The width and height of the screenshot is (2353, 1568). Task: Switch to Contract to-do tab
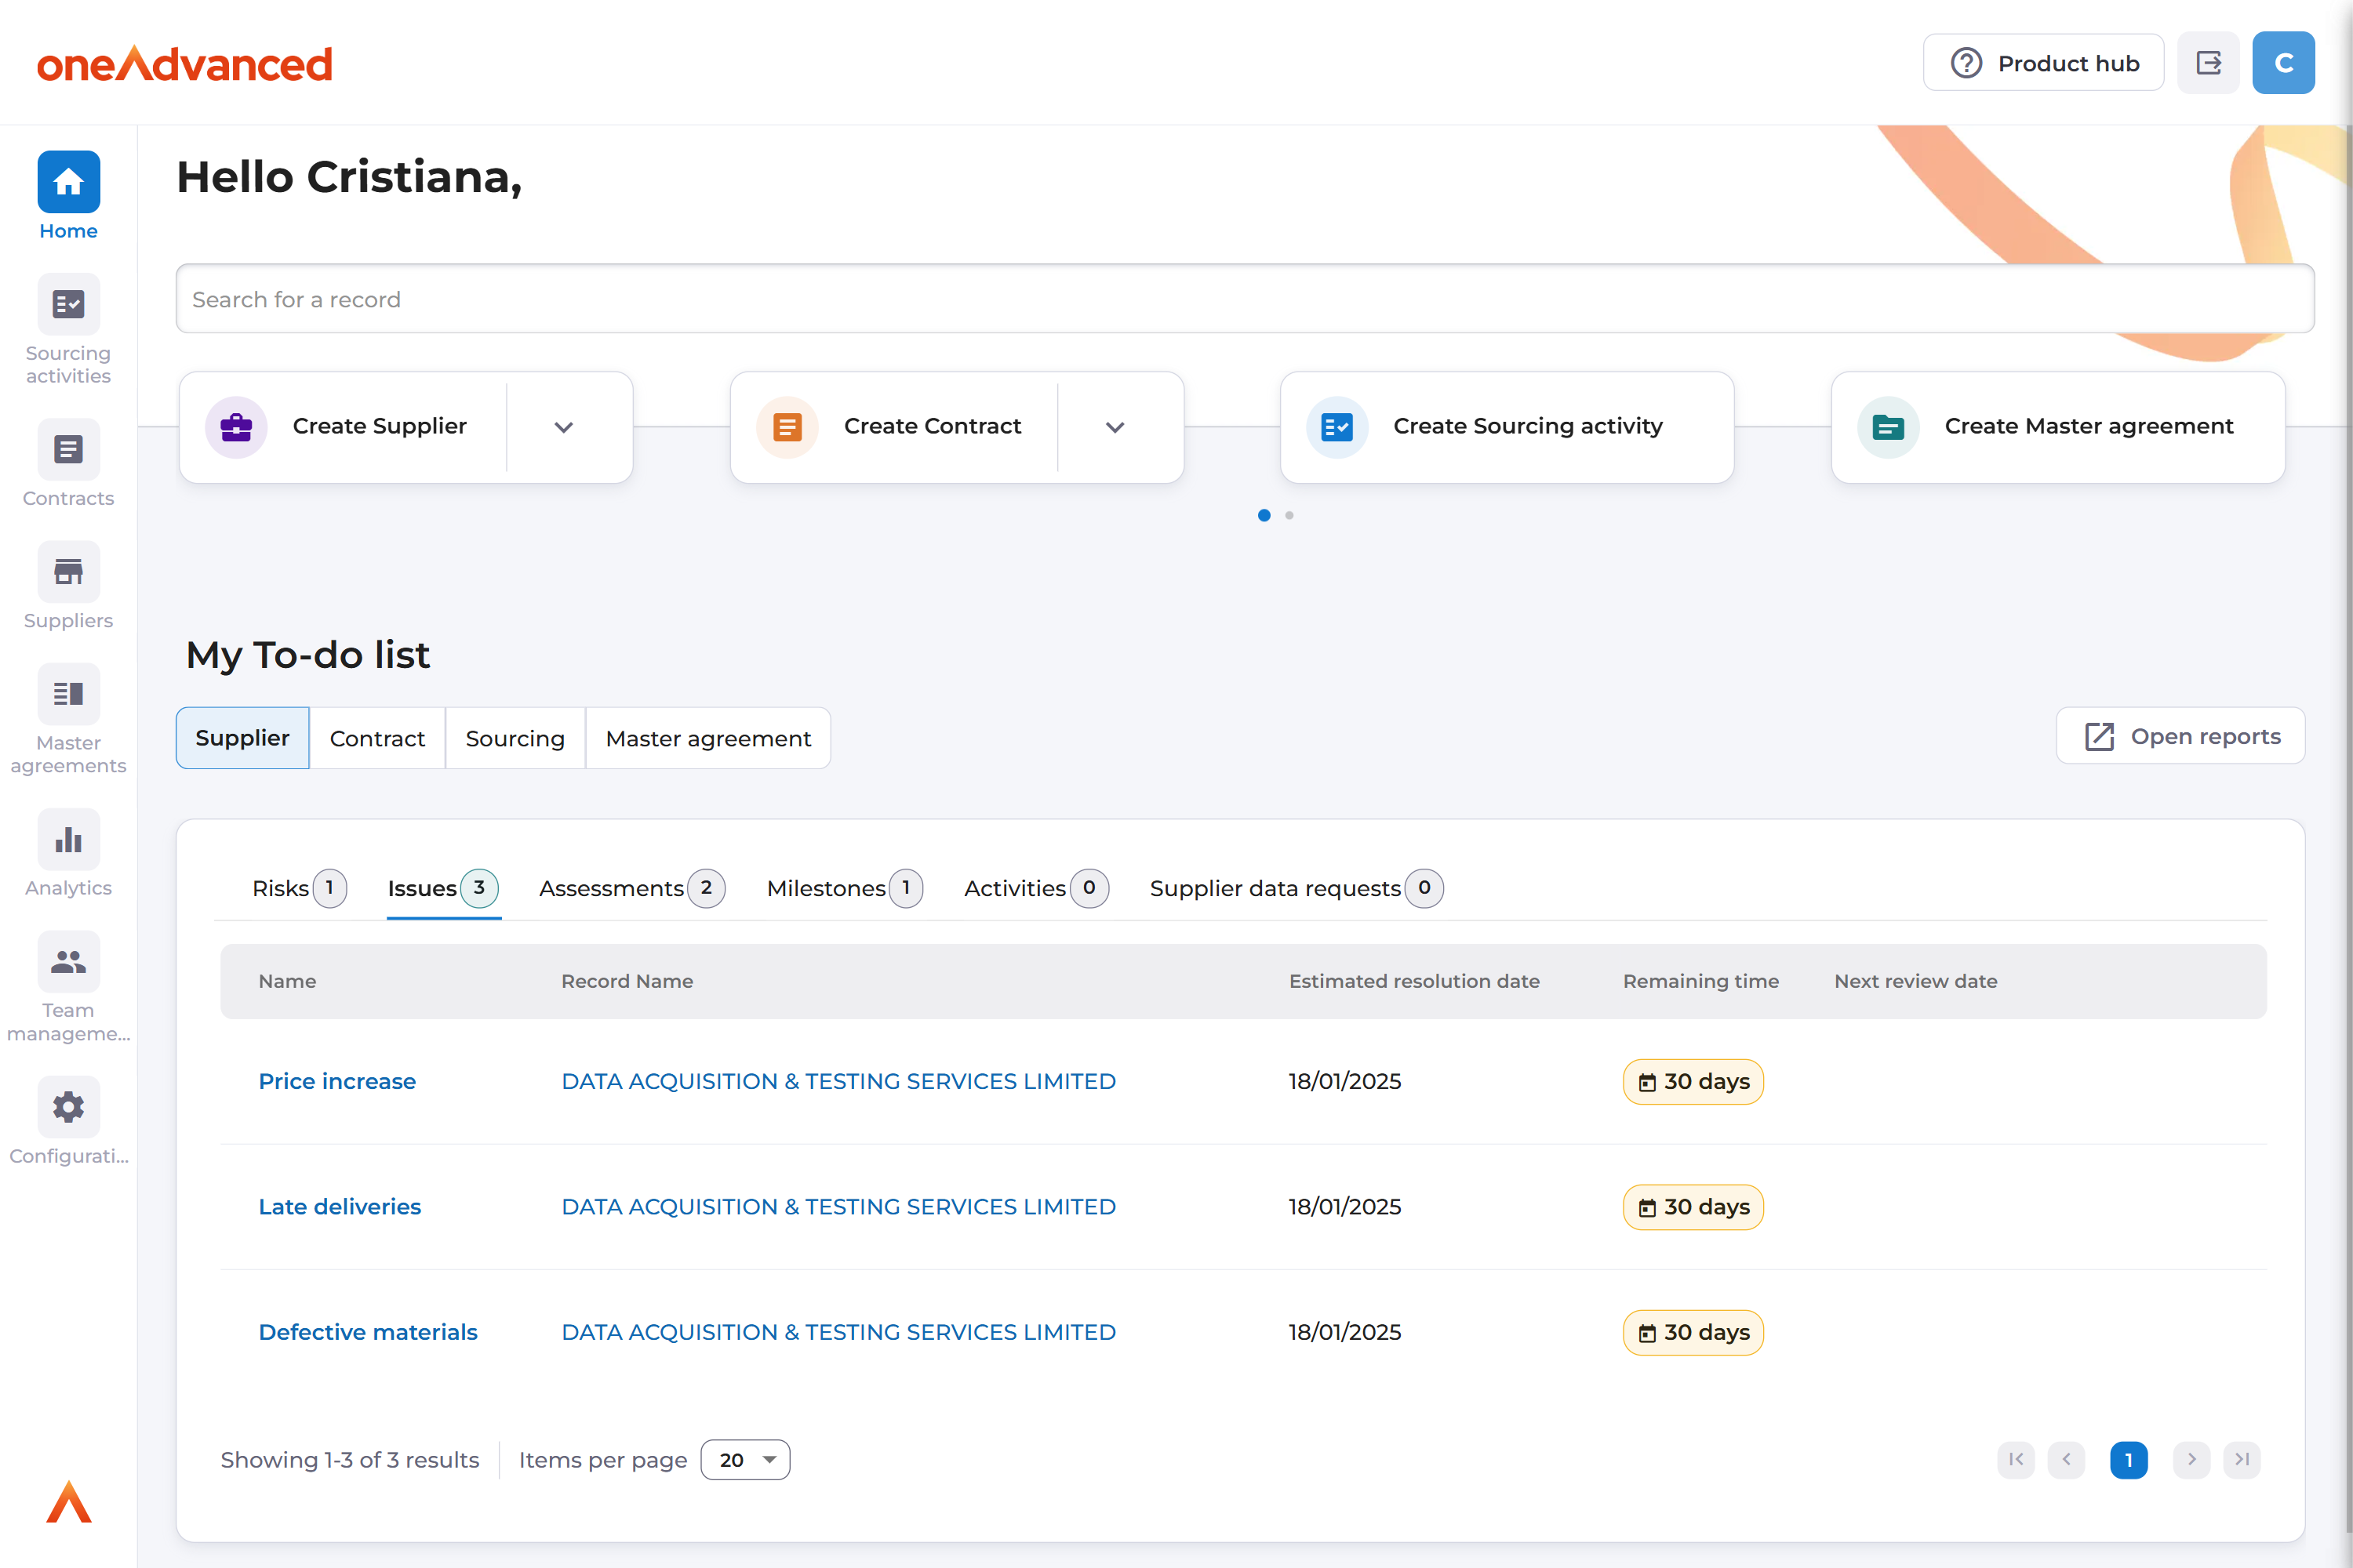(377, 738)
